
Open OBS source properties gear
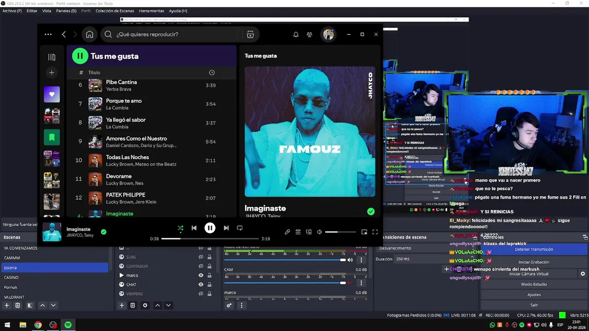(x=145, y=305)
